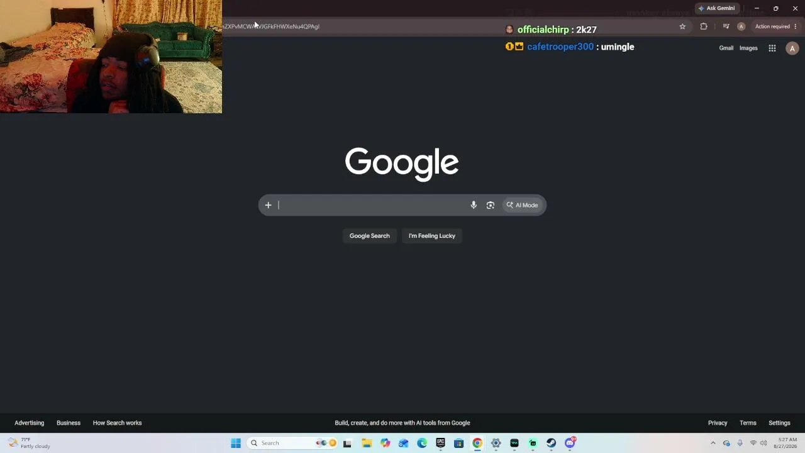Viewport: 805px width, 453px height.
Task: Open How Search works link
Action: 118,423
